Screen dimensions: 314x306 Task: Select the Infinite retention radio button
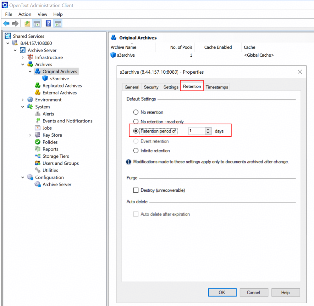[136, 150]
